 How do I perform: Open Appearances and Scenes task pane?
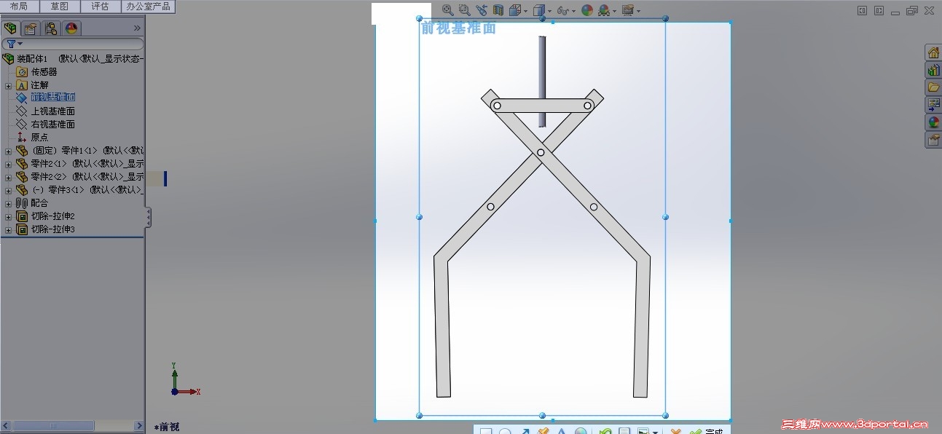(933, 122)
